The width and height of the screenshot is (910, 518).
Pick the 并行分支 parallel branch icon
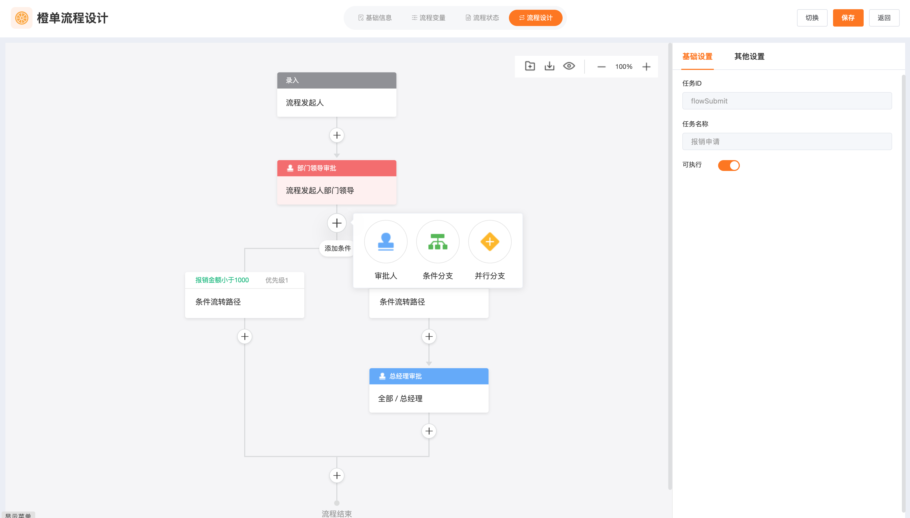tap(489, 242)
